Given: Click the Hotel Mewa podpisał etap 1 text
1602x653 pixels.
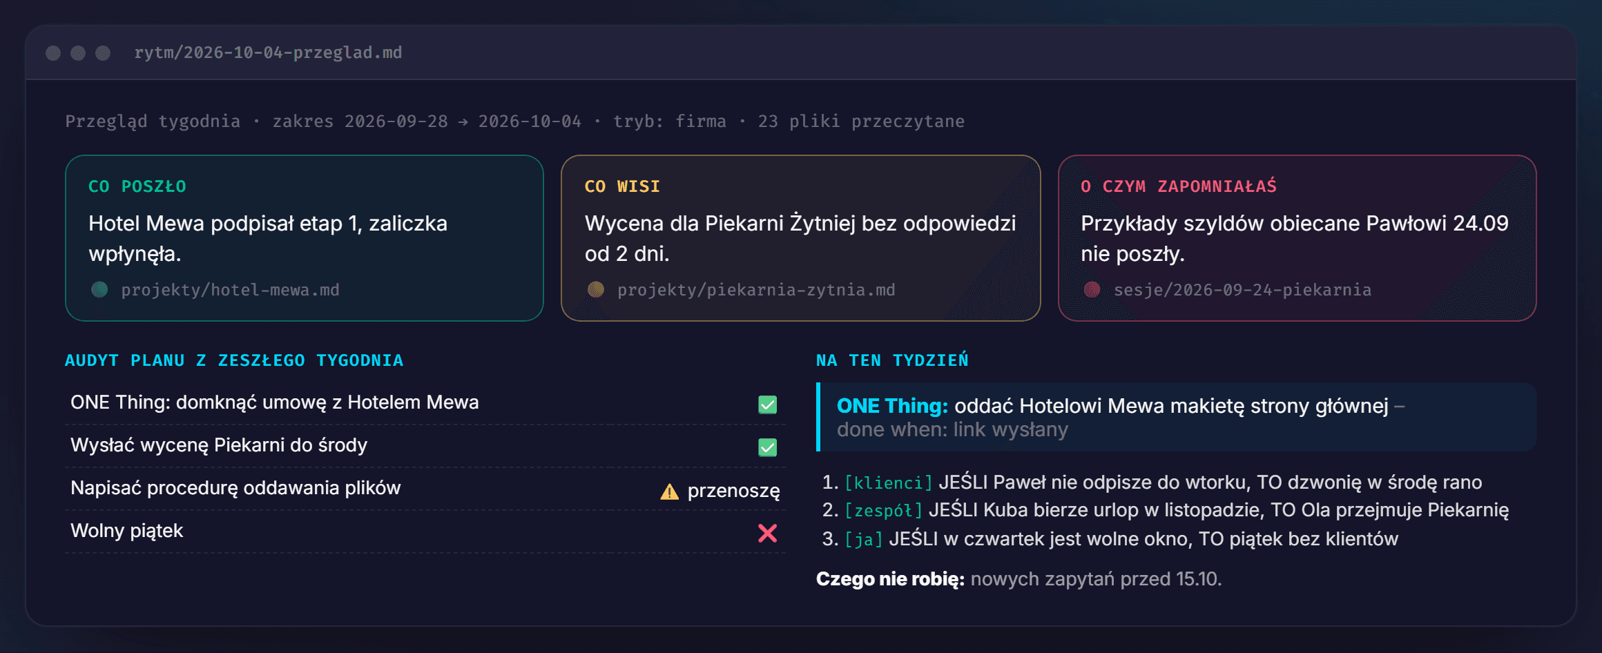Looking at the screenshot, I should (268, 239).
